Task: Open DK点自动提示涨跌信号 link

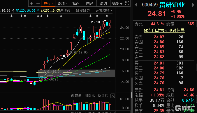Action: click(x=164, y=31)
